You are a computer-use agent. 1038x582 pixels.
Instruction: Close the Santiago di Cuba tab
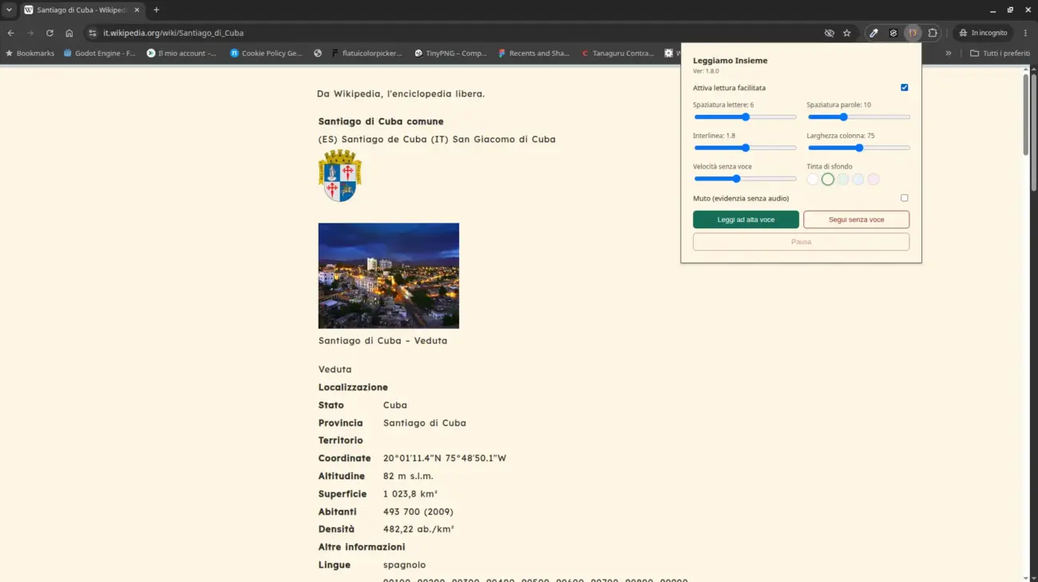pos(135,10)
